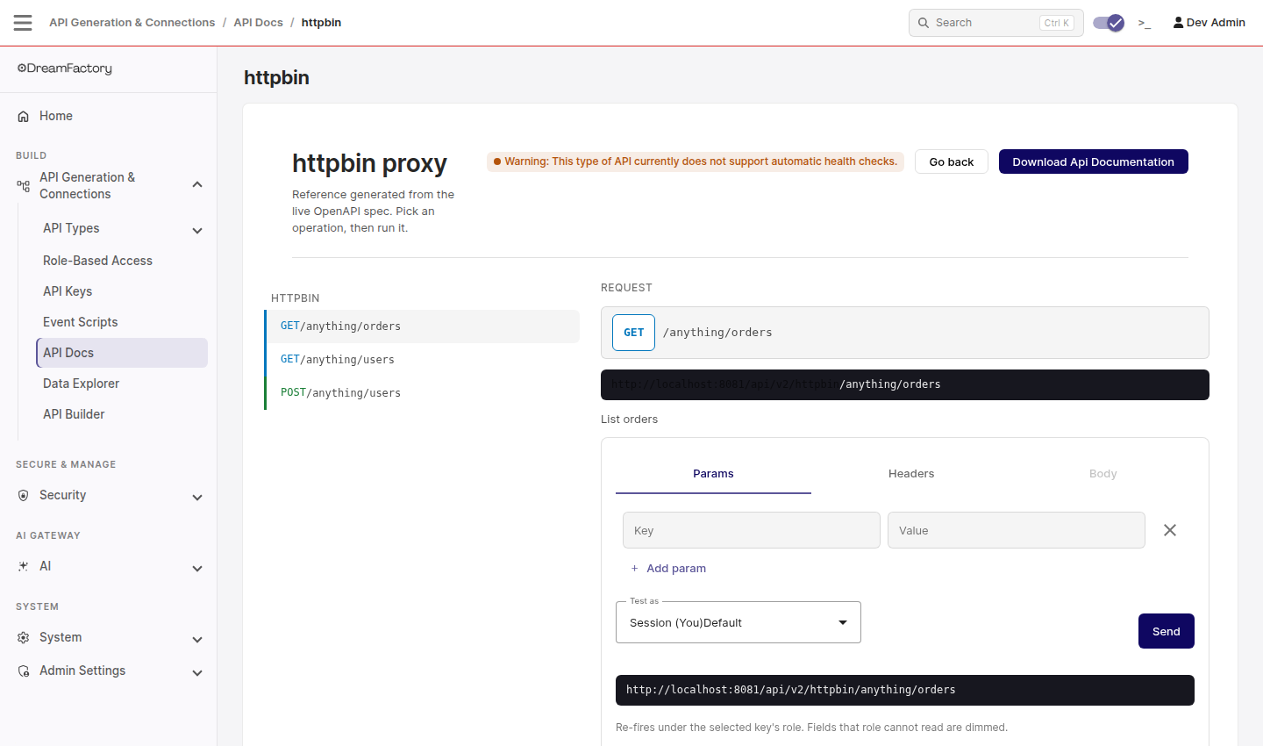Select GET /anything/users operation

point(422,360)
